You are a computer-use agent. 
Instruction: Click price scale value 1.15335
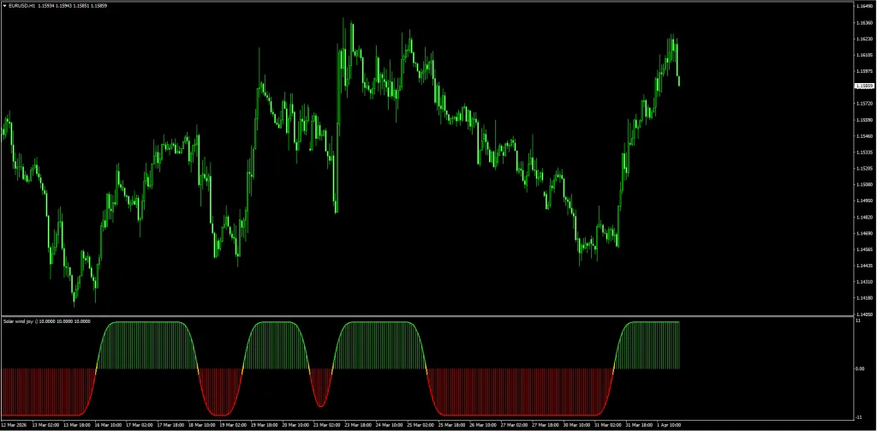tap(864, 153)
